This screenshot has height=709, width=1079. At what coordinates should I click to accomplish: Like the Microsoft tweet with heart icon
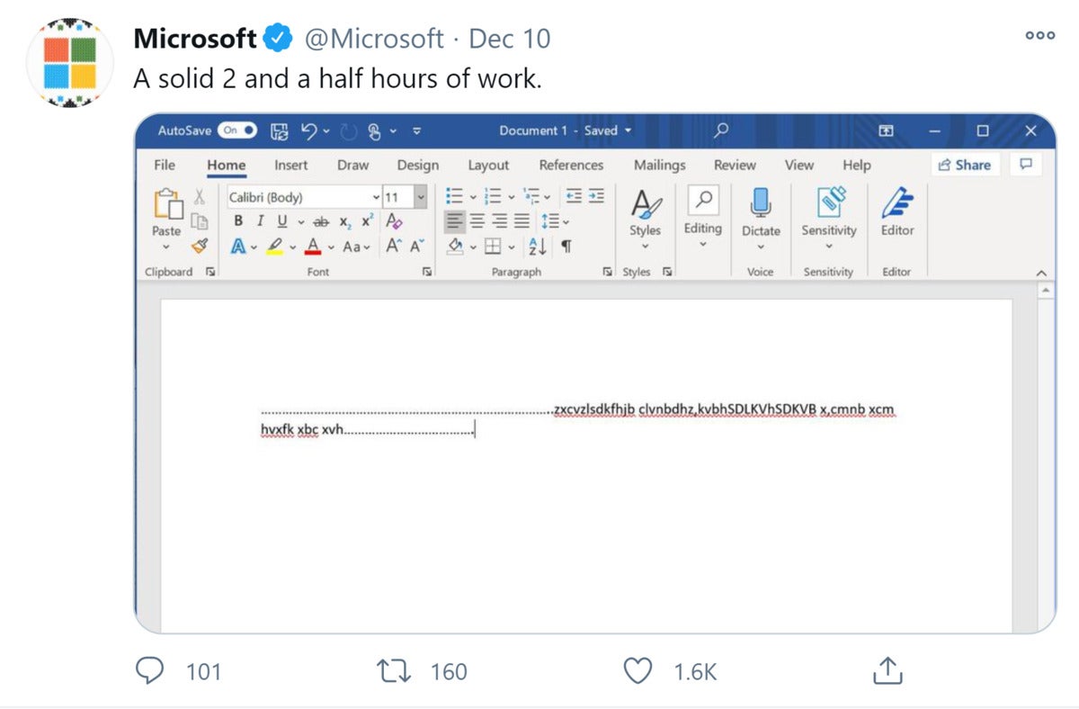tap(638, 670)
